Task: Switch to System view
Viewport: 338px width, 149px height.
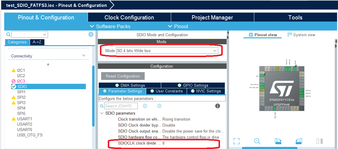Action: click(x=301, y=35)
